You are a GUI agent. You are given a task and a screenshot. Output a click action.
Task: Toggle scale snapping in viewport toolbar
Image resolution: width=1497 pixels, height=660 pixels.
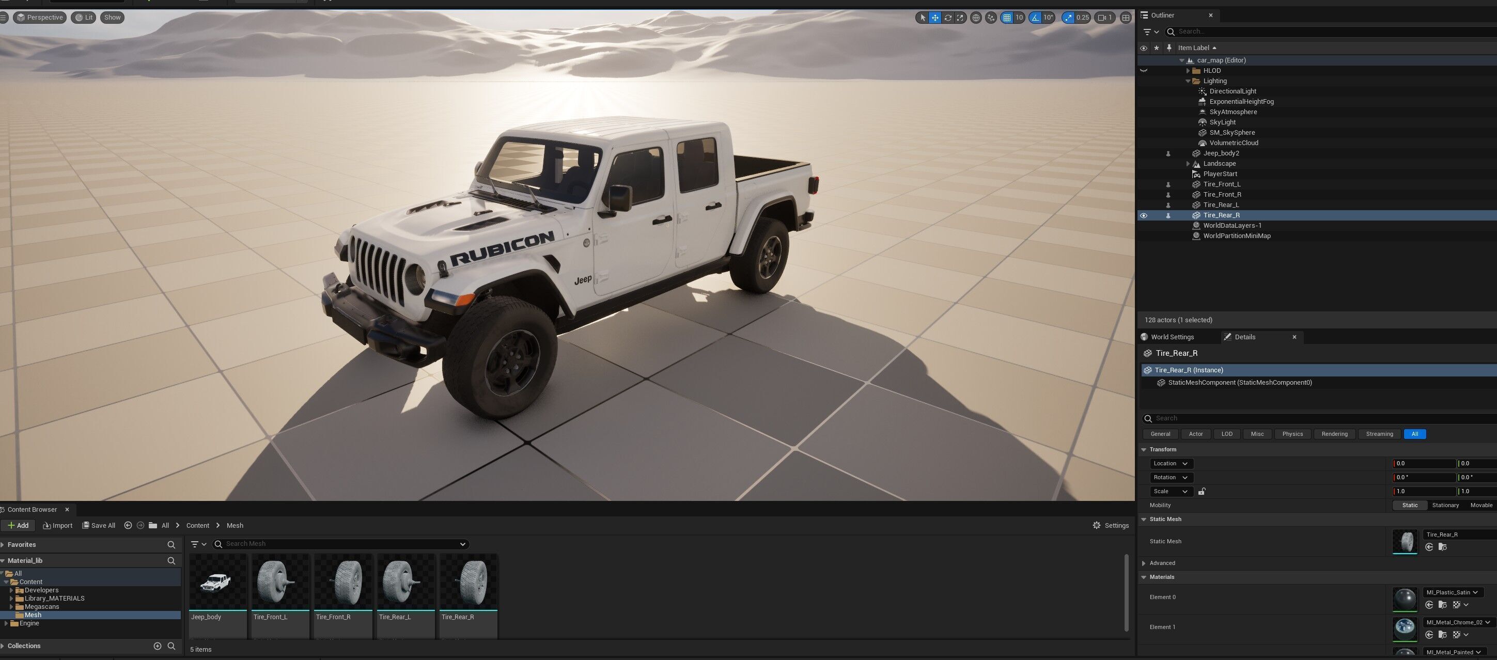coord(1068,18)
